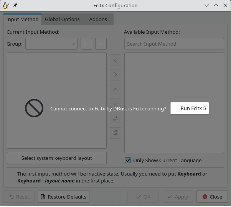The height and width of the screenshot is (207, 231).
Task: Click the Restore Defaults button
Action: [63, 197]
